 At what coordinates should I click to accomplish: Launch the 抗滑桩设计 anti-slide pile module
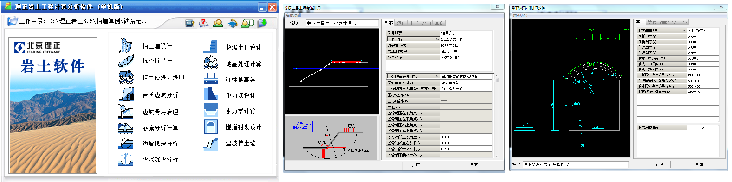click(157, 61)
